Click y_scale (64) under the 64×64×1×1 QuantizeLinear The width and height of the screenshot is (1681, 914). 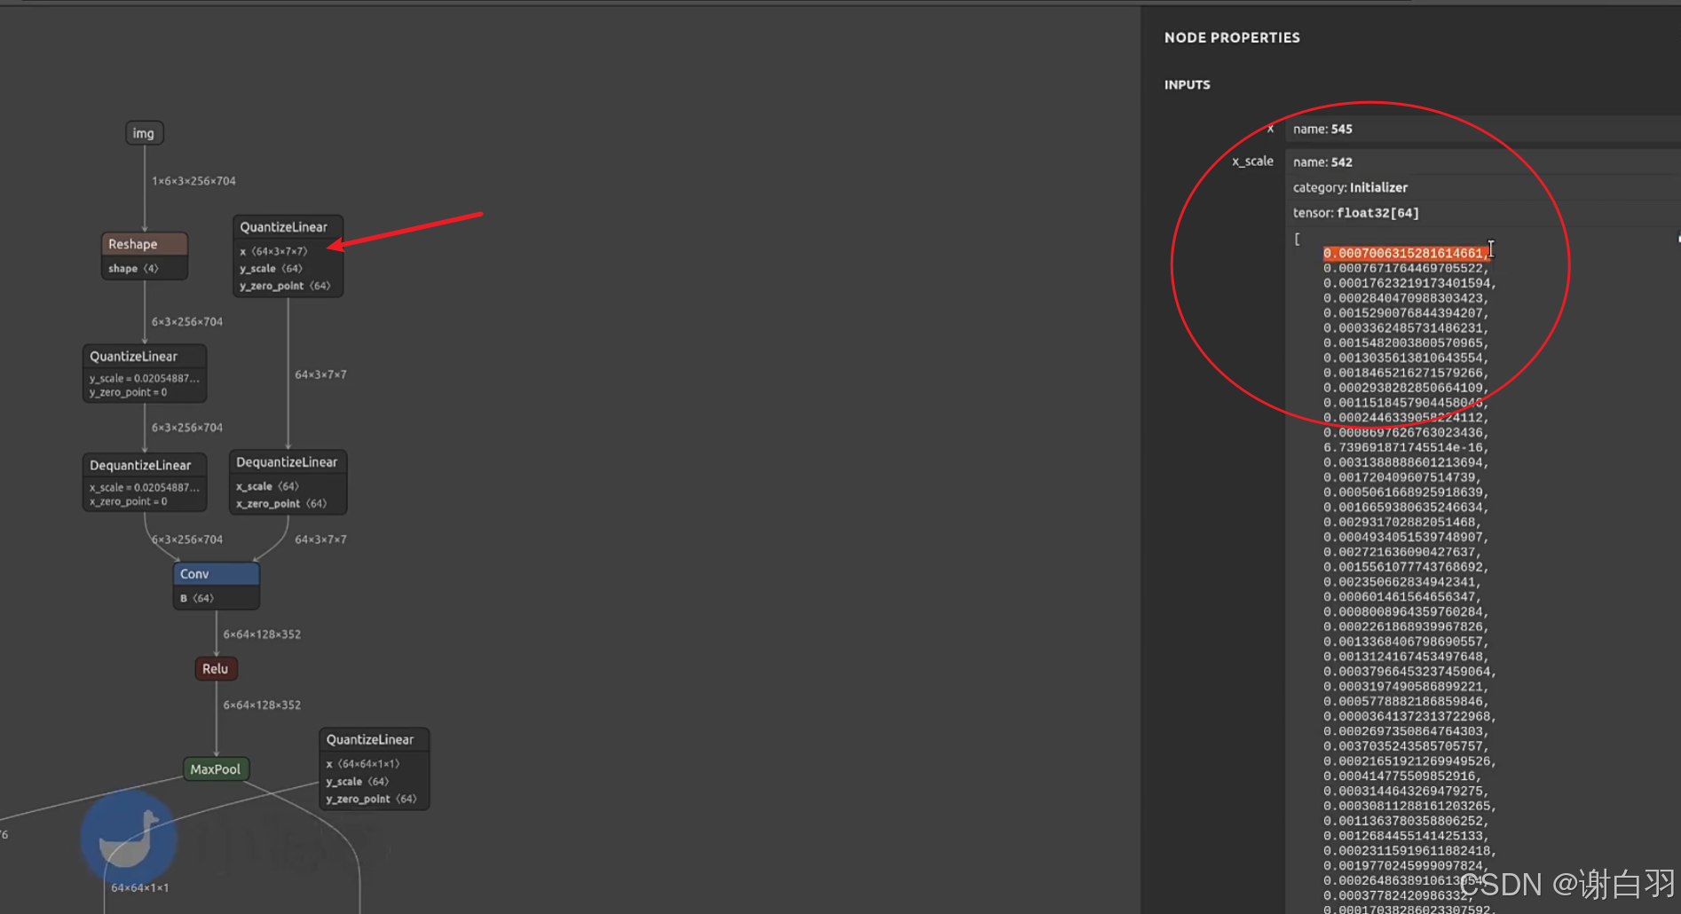pos(357,782)
